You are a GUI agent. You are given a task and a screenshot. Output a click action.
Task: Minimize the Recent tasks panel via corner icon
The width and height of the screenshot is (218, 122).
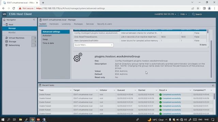pyautogui.click(x=213, y=85)
